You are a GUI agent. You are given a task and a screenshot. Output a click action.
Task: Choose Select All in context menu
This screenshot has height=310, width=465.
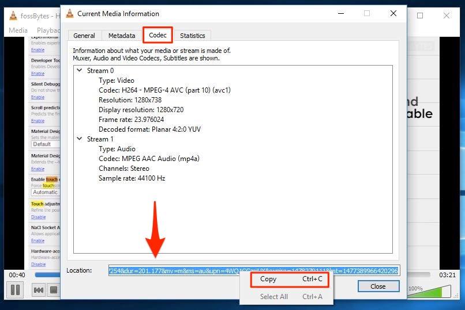(x=273, y=297)
